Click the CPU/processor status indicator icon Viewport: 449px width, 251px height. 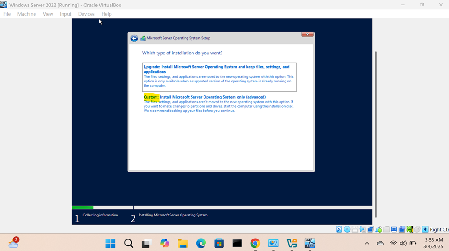pyautogui.click(x=410, y=229)
